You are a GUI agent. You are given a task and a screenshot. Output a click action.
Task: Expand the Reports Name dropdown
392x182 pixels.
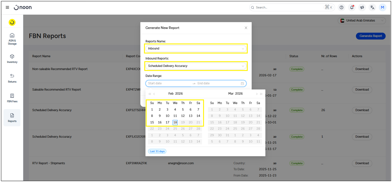point(196,48)
